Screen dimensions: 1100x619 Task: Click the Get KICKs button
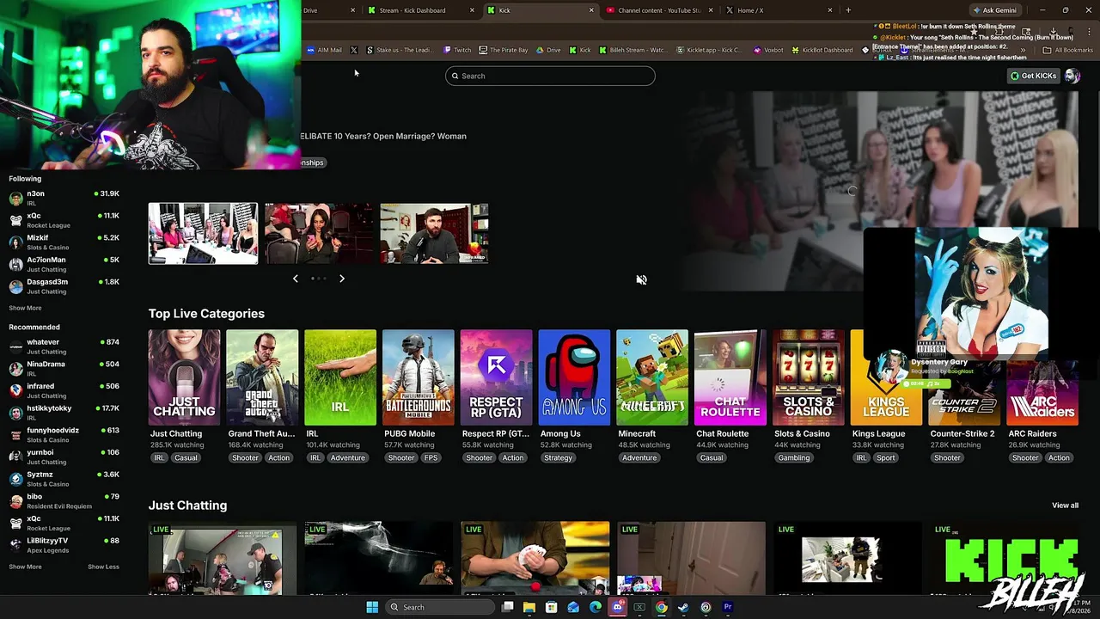[1034, 76]
